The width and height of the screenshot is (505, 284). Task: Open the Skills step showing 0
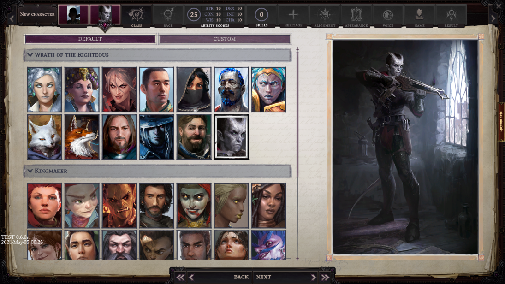[261, 16]
